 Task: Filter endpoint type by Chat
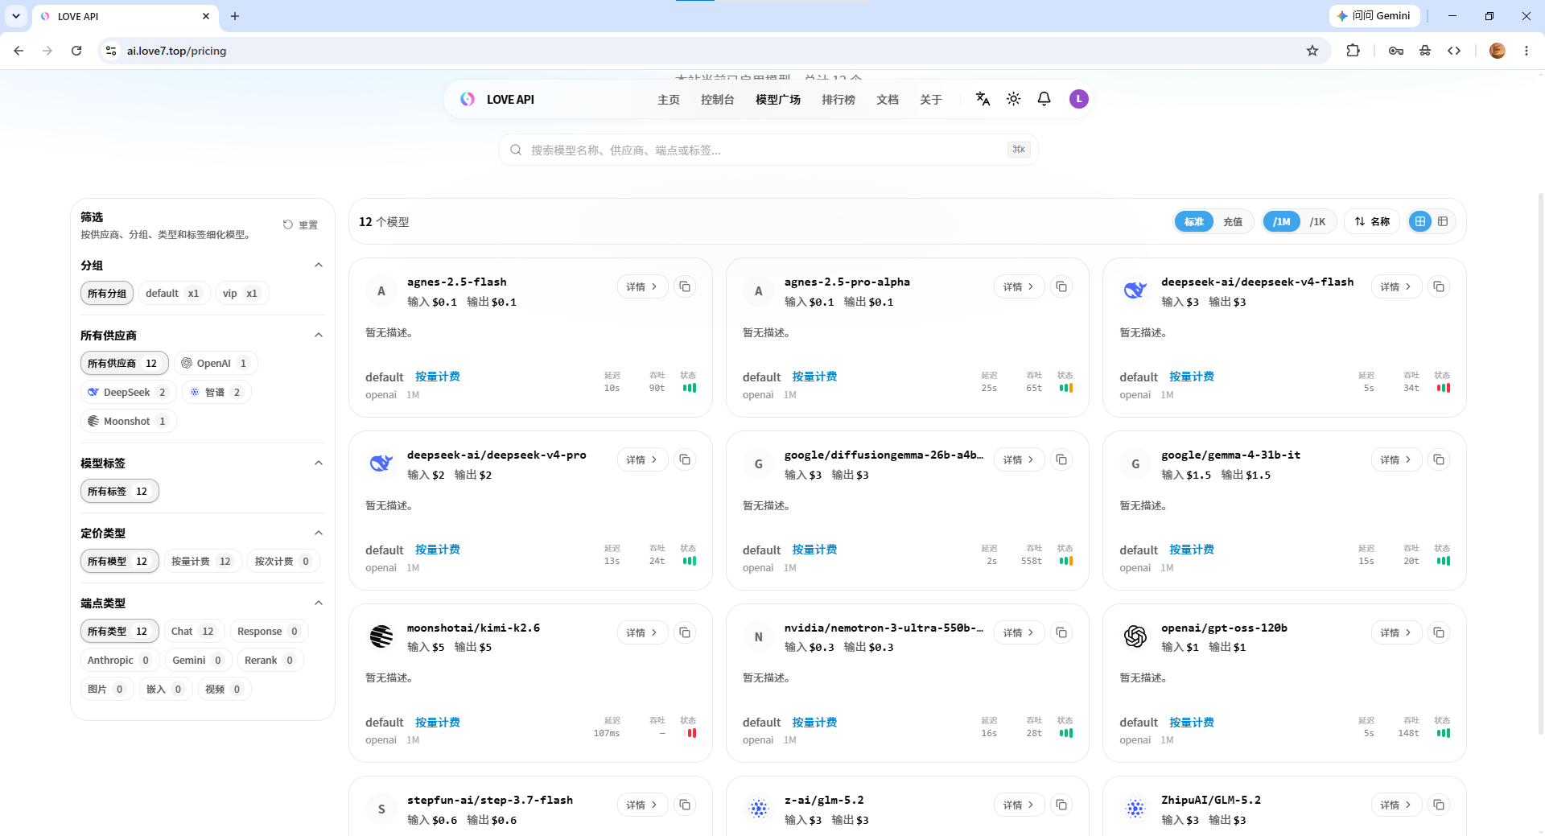[x=193, y=632]
